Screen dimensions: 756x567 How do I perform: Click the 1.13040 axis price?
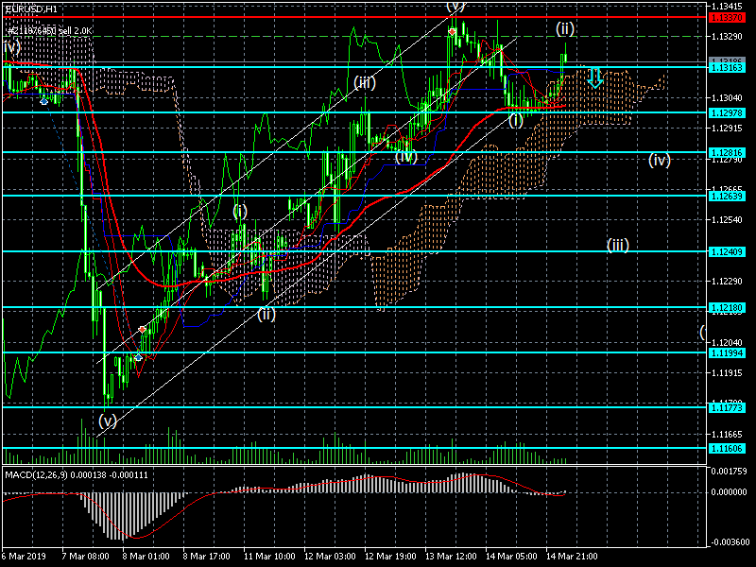(727, 98)
